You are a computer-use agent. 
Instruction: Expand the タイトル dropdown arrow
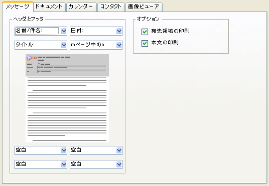[64, 45]
